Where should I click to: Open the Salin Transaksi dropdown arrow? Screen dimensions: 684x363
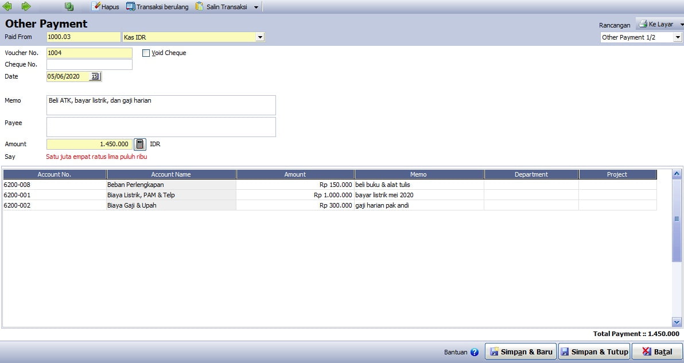(x=256, y=7)
